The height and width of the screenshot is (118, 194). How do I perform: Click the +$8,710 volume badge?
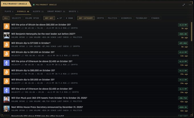tap(183, 98)
